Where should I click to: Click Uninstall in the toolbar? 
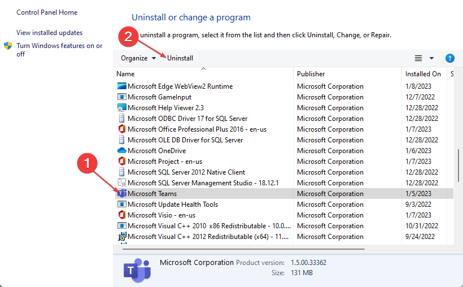(x=180, y=58)
